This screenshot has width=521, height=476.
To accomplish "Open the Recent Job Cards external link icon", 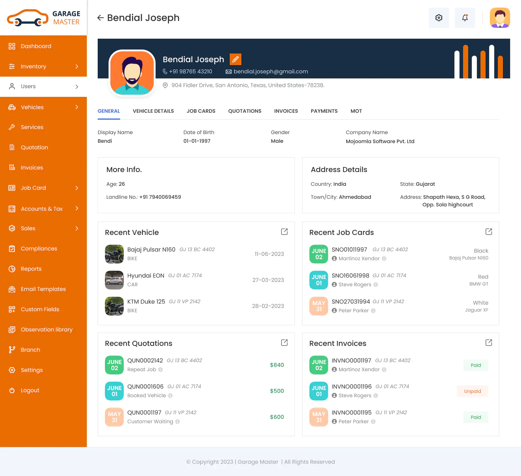I will pos(489,232).
